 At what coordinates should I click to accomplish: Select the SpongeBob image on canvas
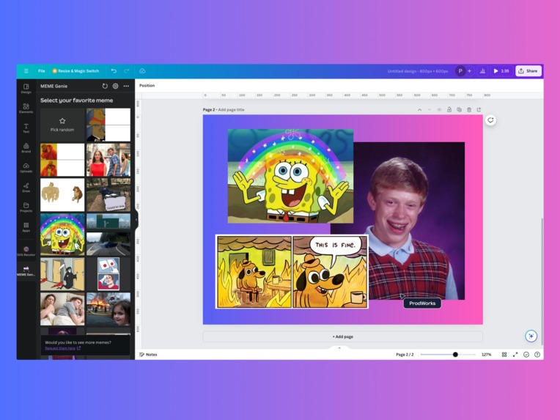pyautogui.click(x=290, y=176)
